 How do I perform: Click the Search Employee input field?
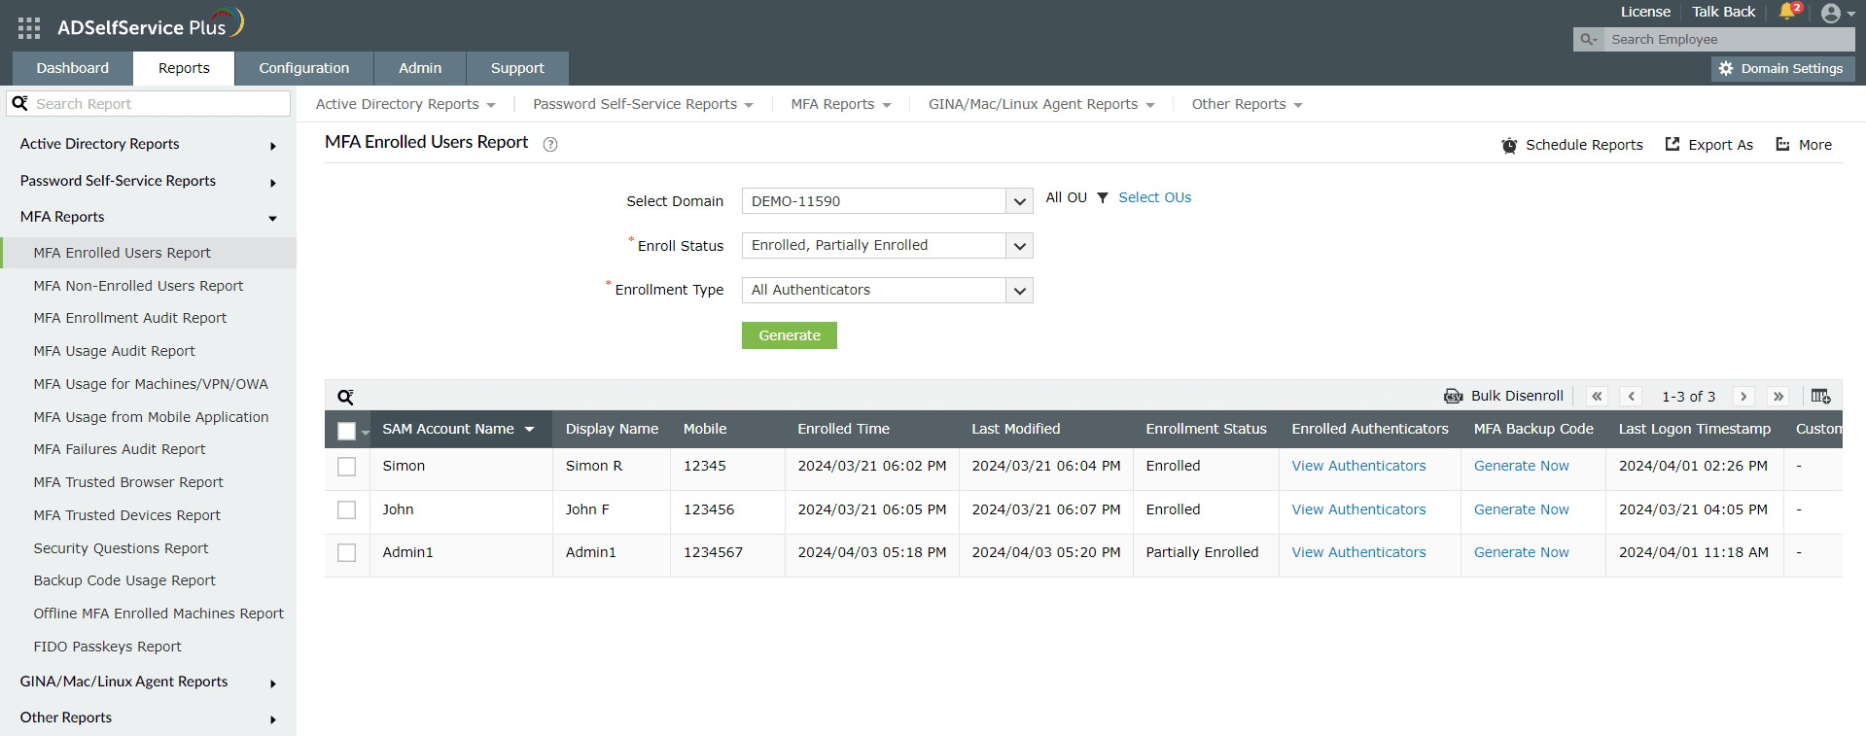(x=1727, y=40)
